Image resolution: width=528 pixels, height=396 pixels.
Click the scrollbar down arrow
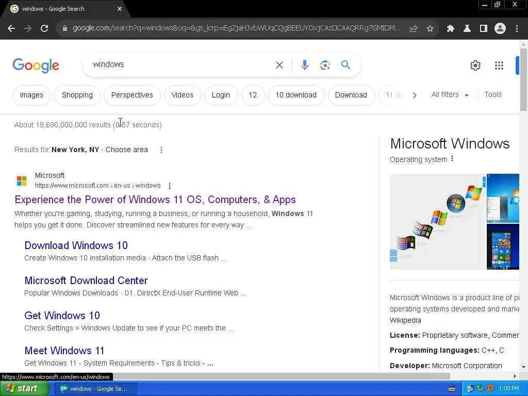click(523, 367)
